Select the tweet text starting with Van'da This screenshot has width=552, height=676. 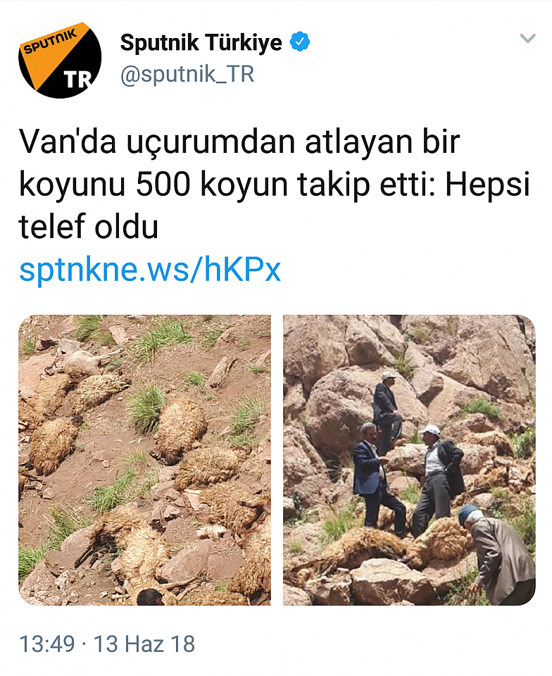(x=274, y=184)
